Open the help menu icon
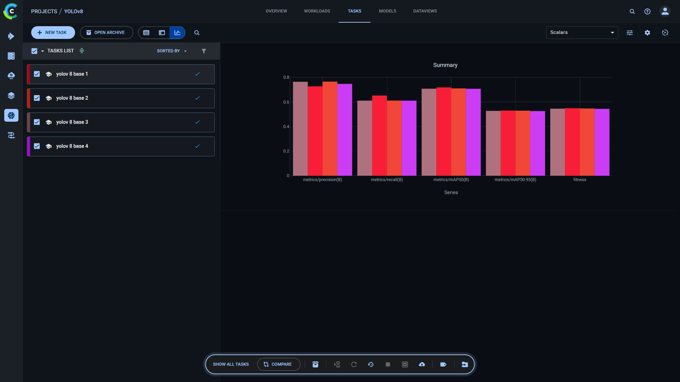 [x=647, y=11]
